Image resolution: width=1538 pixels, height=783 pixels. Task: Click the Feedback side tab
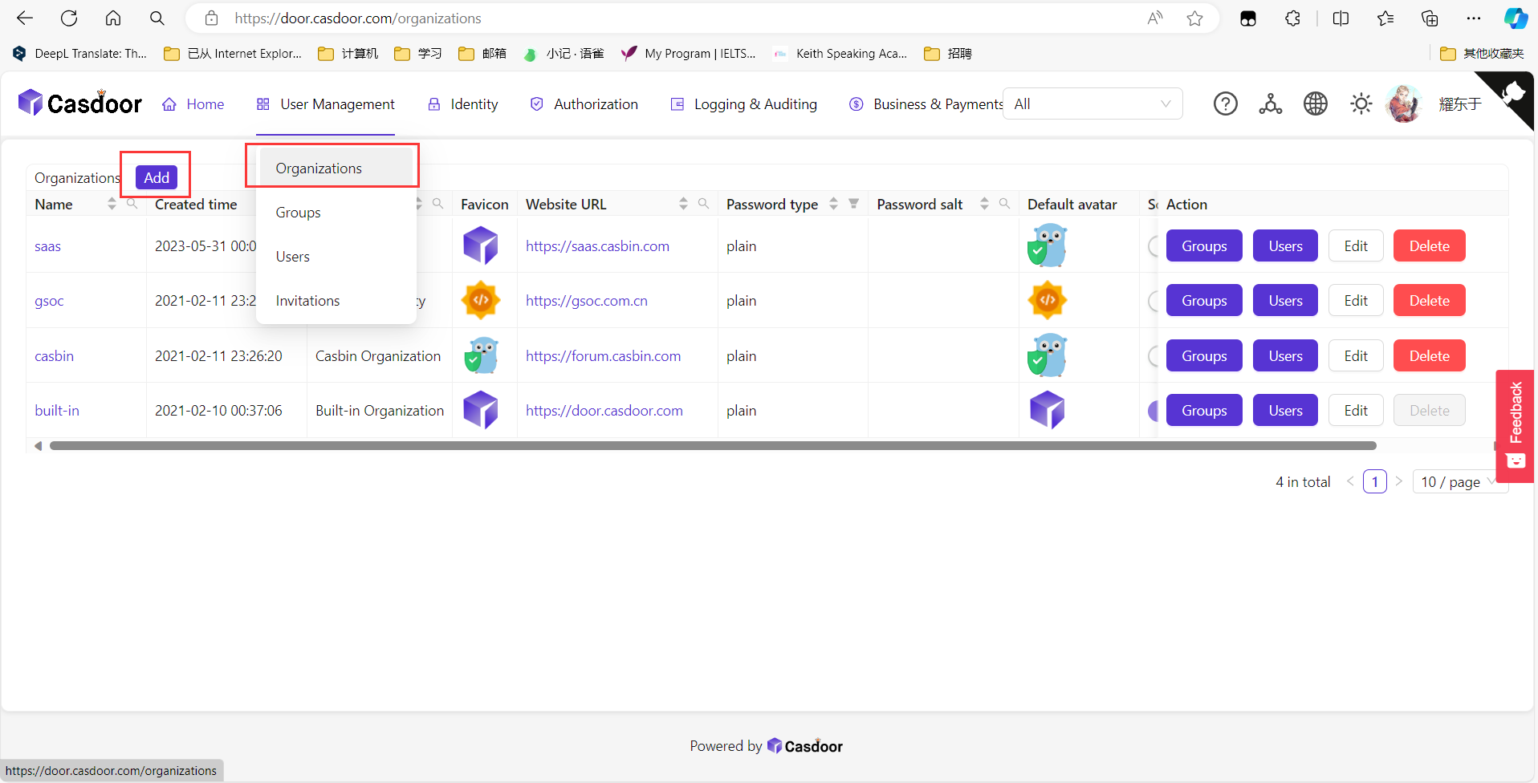coord(1515,425)
